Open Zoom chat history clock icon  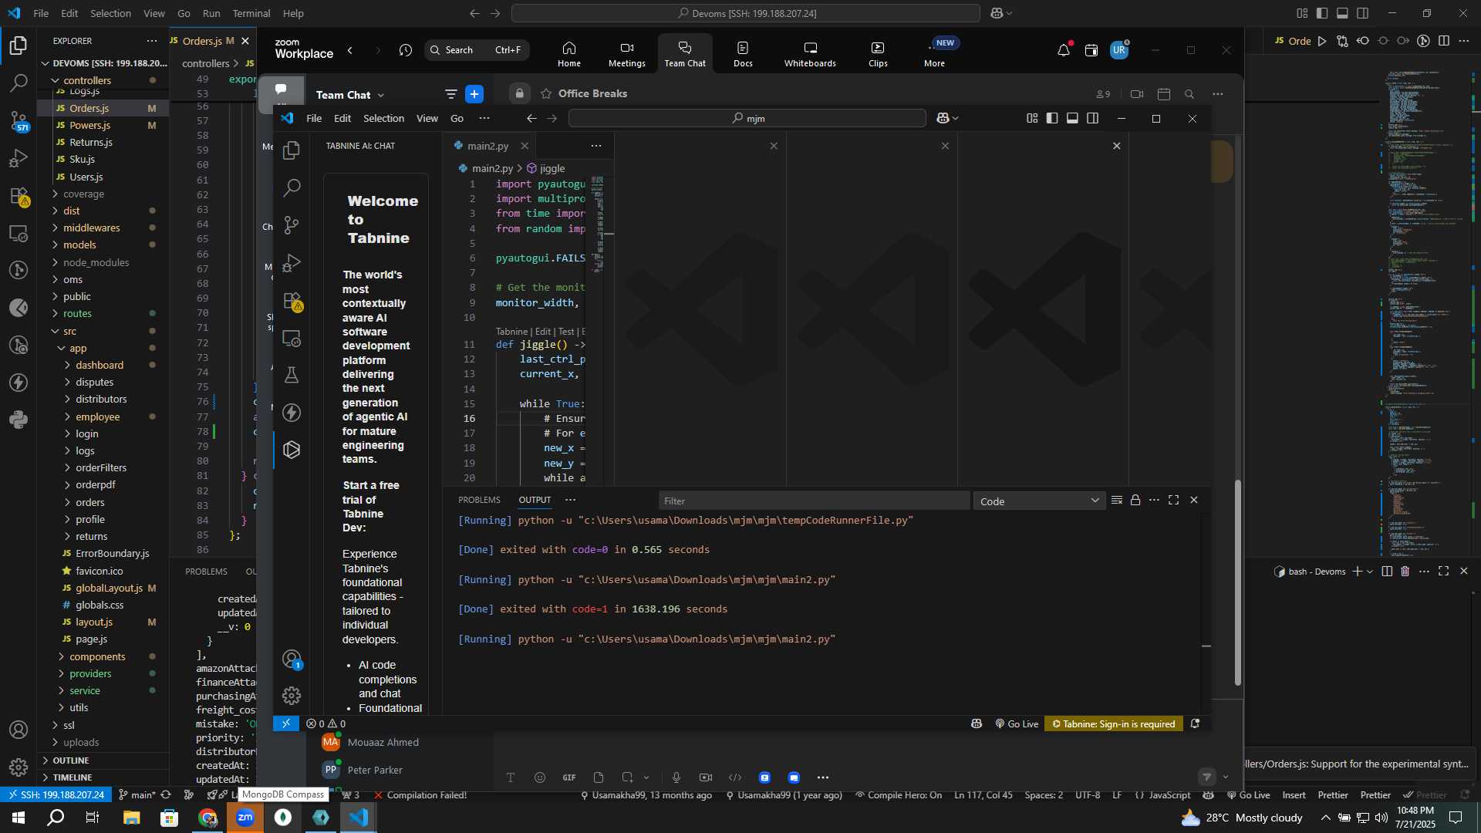[406, 50]
